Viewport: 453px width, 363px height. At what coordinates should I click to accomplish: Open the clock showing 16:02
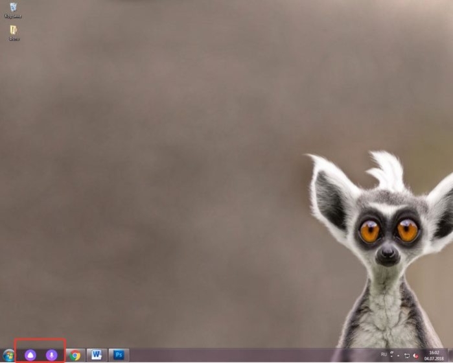[x=434, y=353]
